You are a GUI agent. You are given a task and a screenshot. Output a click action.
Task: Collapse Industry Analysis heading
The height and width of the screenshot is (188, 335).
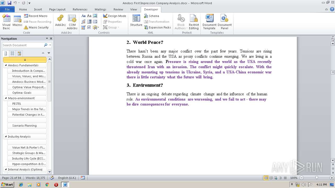click(x=6, y=137)
